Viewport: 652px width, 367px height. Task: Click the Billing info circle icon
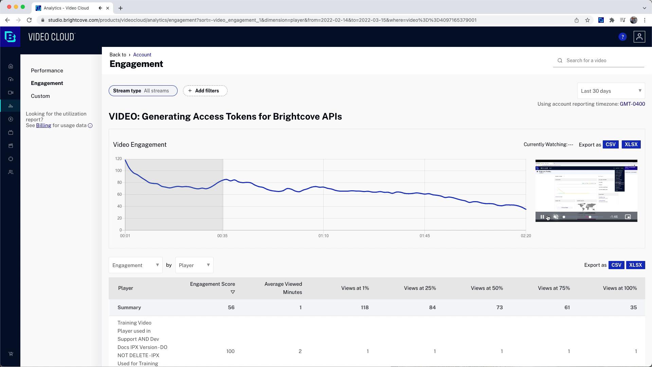[x=90, y=126]
